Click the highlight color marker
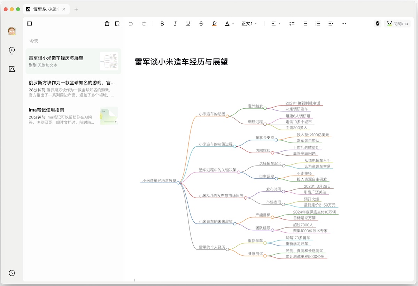Screen dimensions: 418x286 click(x=214, y=24)
